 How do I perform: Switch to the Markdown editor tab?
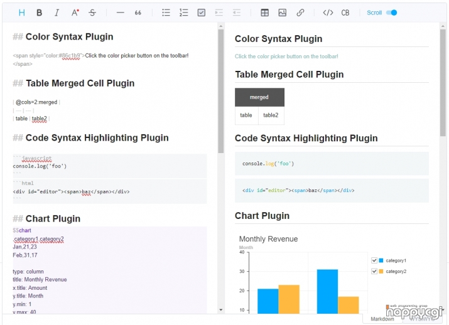point(382,319)
